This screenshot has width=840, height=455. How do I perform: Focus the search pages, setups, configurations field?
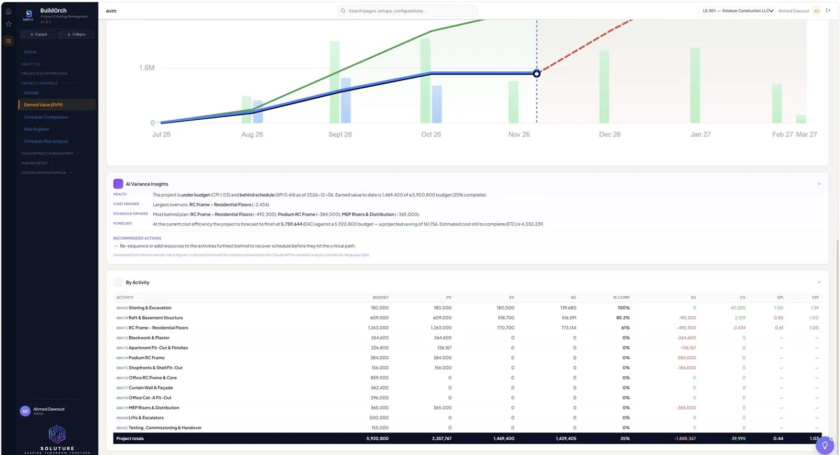coord(407,11)
